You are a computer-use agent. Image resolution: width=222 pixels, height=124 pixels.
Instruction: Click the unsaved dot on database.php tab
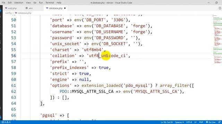[x=65, y=8]
